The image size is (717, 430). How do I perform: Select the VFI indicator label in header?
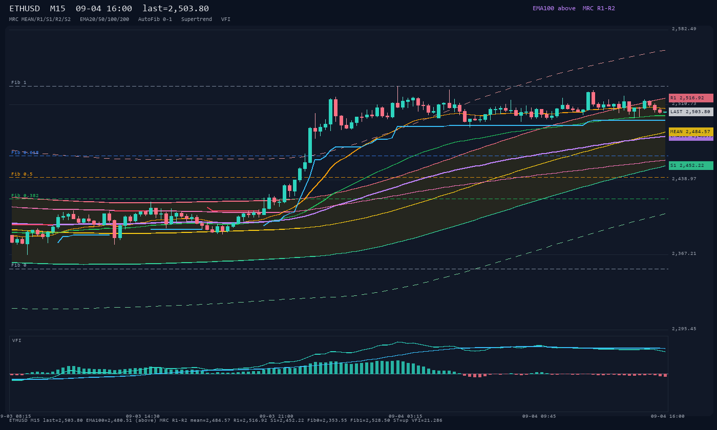tap(226, 19)
